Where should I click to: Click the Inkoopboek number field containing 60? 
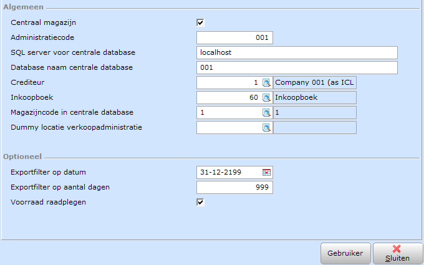[x=229, y=97]
